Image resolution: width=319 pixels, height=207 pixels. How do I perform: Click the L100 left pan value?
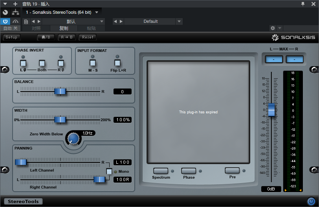click(123, 163)
